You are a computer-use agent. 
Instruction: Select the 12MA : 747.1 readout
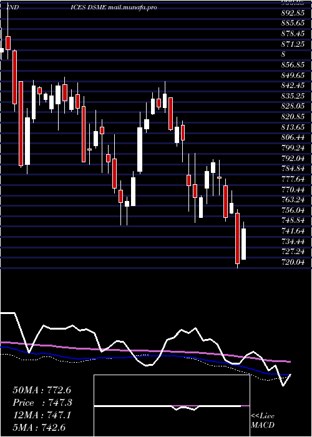click(42, 415)
